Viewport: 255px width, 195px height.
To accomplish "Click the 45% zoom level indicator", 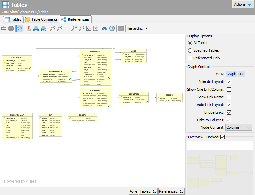I will (133, 191).
